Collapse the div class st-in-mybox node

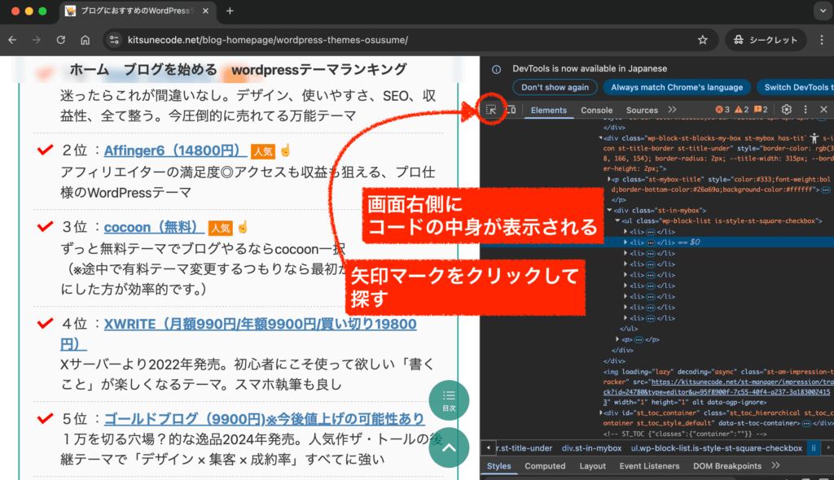point(609,210)
